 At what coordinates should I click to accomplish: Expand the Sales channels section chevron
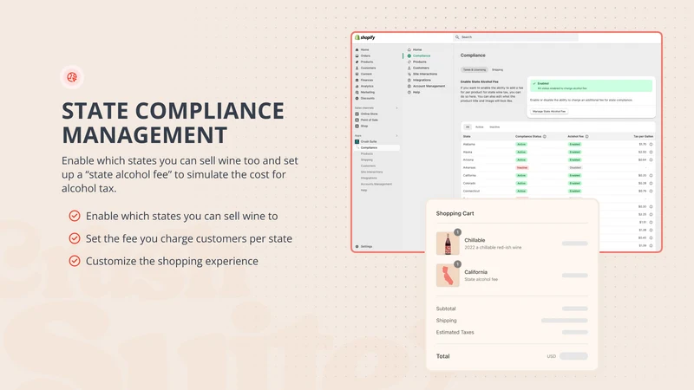coord(396,107)
